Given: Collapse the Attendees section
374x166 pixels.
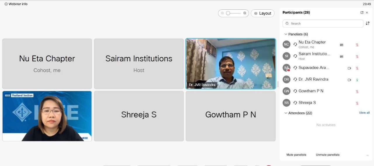Looking at the screenshot, I should tap(286, 113).
